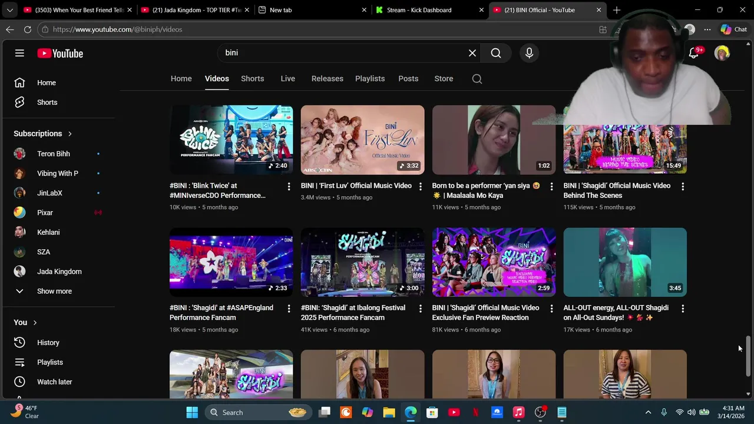Open the taskbar volume icon
This screenshot has width=754, height=424.
tap(691, 412)
